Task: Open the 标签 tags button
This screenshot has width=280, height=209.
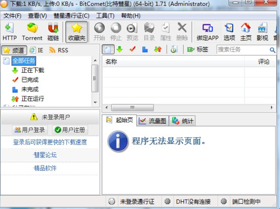Action: [197, 49]
